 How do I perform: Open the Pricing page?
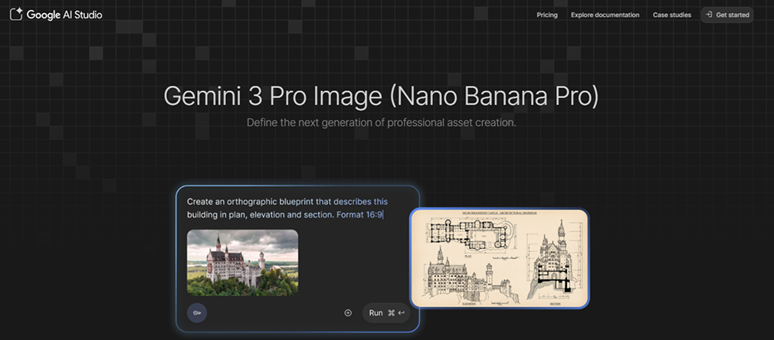click(547, 15)
